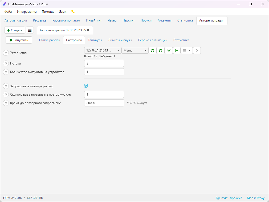Viewport: 269px width, 202px height.
Task: Click the help icon next to Потоки
Action: pos(6,63)
